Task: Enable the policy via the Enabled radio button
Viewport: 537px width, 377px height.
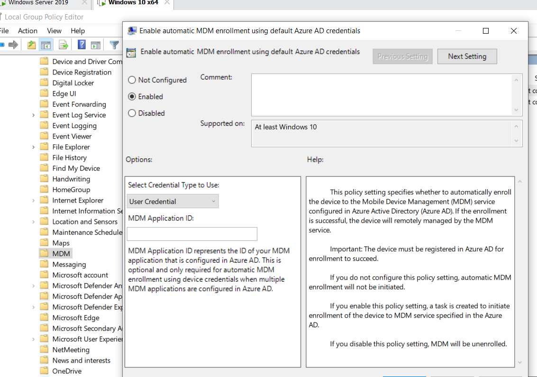Action: [132, 96]
